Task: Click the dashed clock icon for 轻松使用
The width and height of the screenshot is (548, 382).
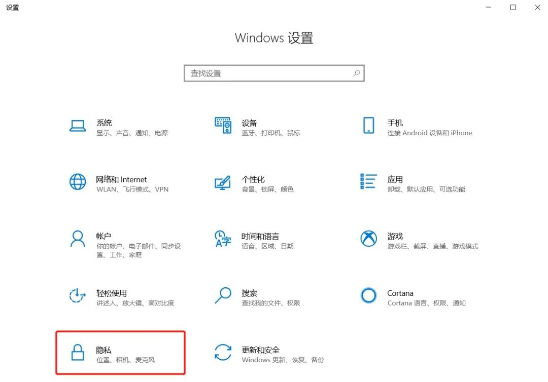Action: [77, 295]
